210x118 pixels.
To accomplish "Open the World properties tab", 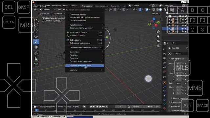I will 164,71.
